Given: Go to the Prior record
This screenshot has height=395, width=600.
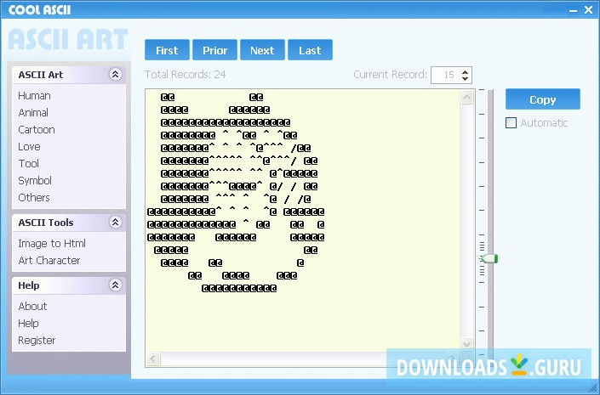Looking at the screenshot, I should 214,50.
